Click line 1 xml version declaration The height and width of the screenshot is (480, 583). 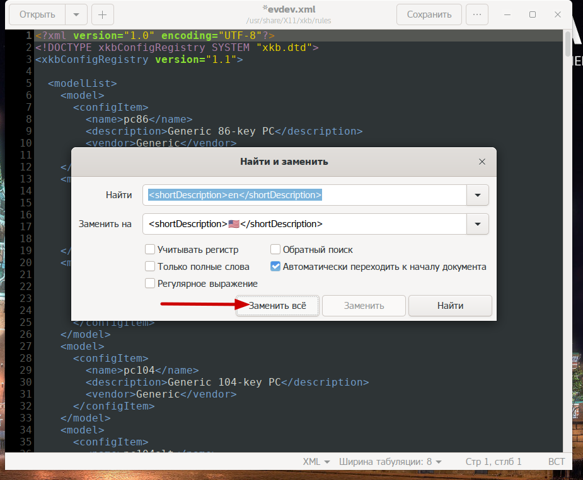tap(155, 36)
